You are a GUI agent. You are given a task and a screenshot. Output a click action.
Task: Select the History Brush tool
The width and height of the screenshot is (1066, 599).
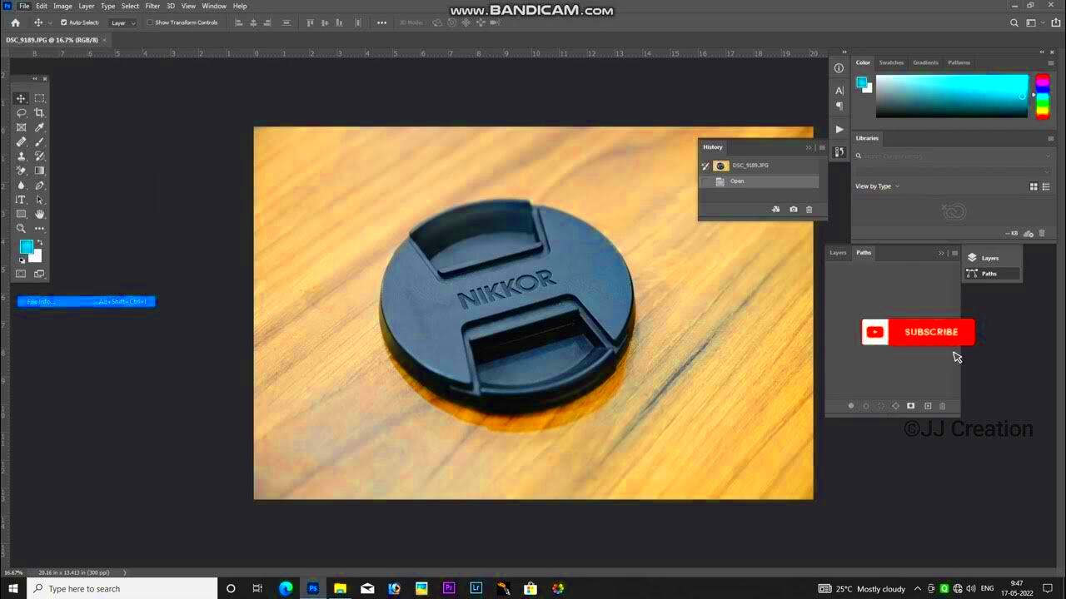39,156
